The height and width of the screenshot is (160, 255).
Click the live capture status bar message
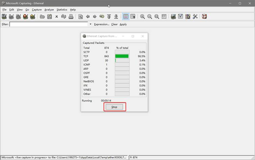pyautogui.click(x=65, y=157)
